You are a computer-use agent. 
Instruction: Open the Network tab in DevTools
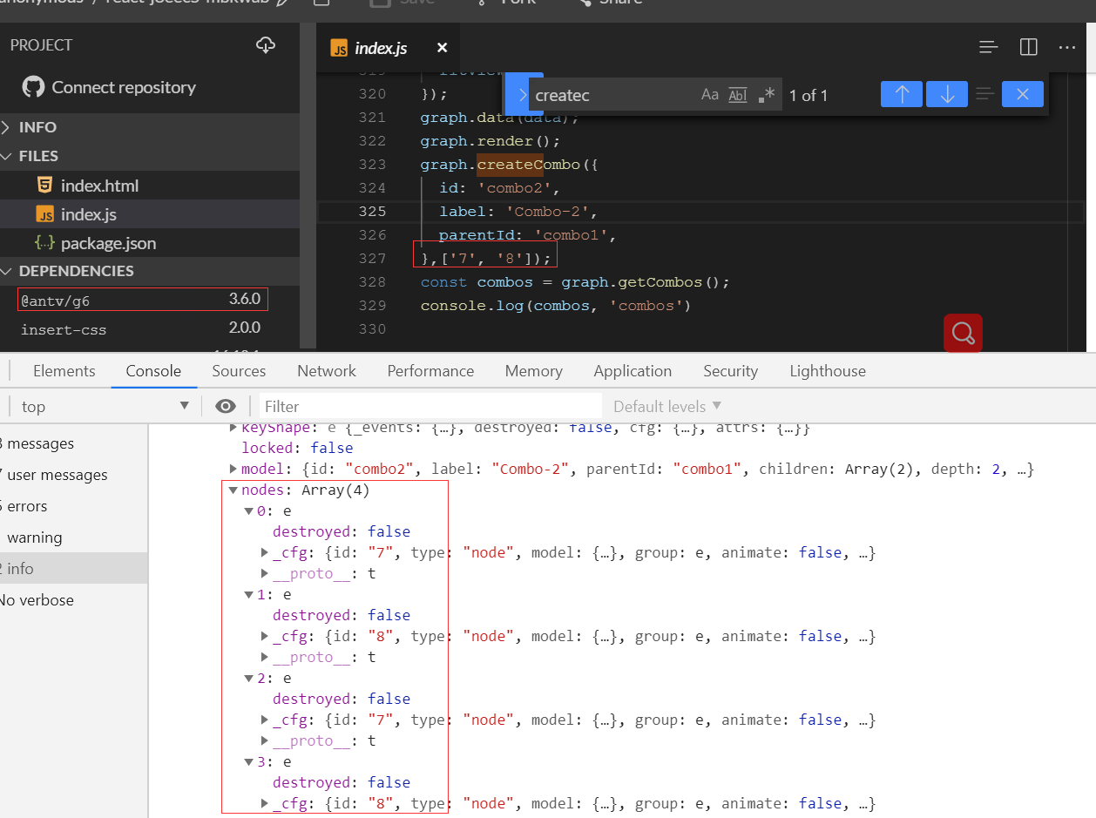[326, 370]
